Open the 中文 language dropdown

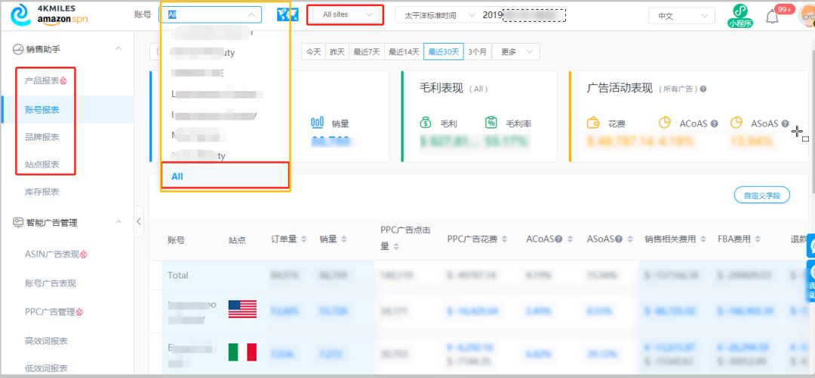point(681,16)
